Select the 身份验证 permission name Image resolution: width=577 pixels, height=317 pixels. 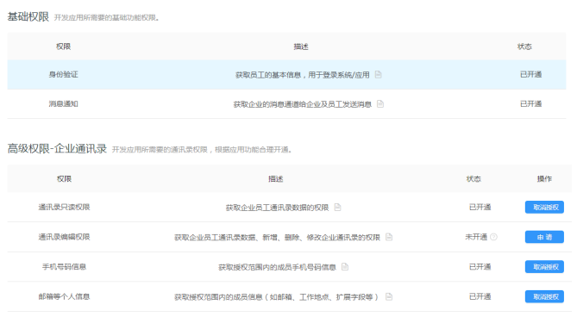click(63, 75)
